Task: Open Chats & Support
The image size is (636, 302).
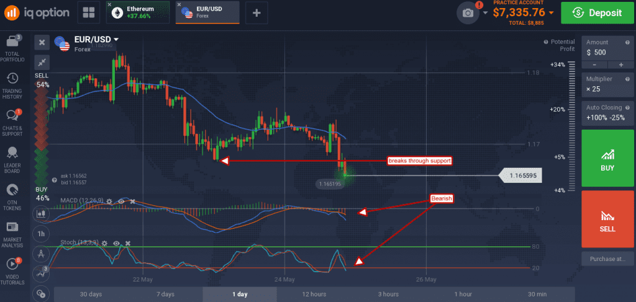Action: pos(12,123)
